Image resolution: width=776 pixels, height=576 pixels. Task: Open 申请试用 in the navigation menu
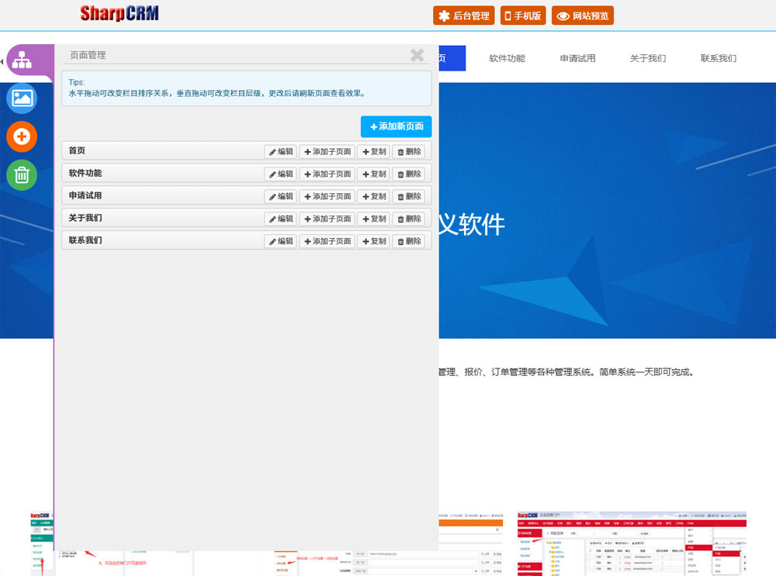click(x=577, y=58)
